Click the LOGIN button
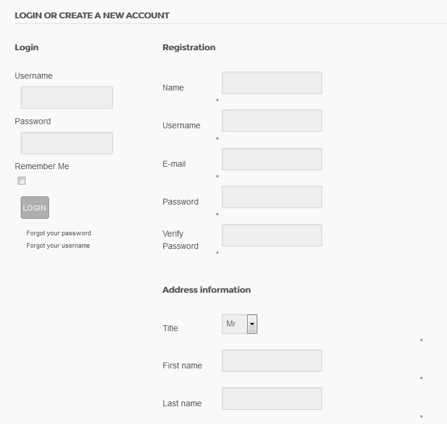This screenshot has width=447, height=424. point(35,208)
